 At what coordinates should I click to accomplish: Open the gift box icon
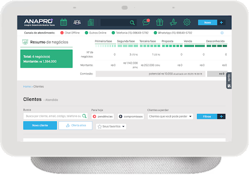[x=160, y=22]
